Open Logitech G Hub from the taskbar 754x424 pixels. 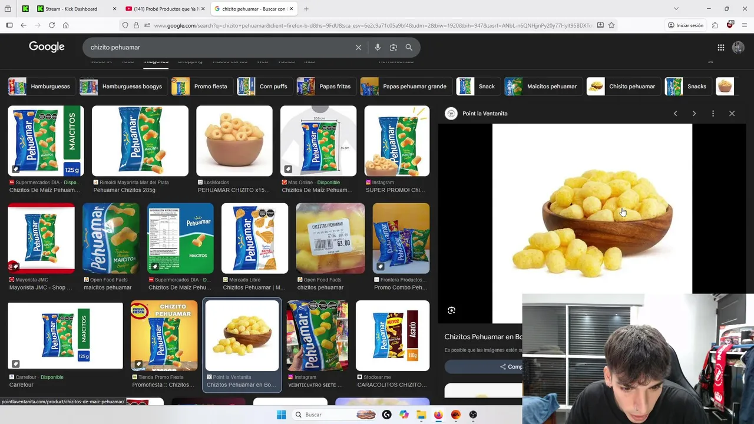coord(386,415)
